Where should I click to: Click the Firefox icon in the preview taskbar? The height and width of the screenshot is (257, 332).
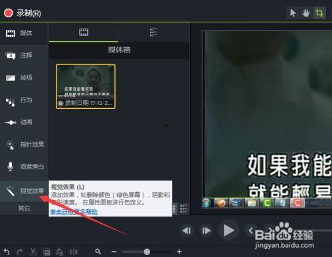pos(220,203)
